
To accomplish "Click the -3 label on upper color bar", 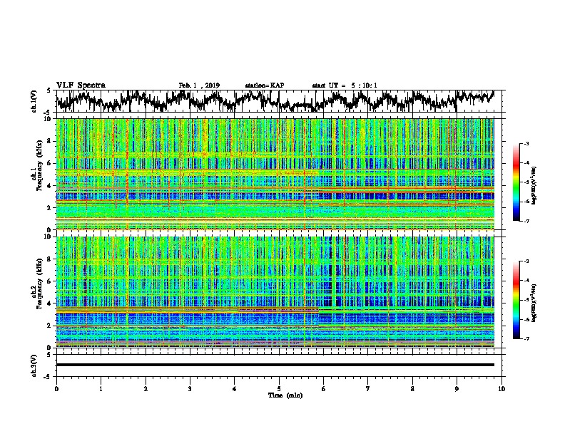I will pyautogui.click(x=526, y=143).
